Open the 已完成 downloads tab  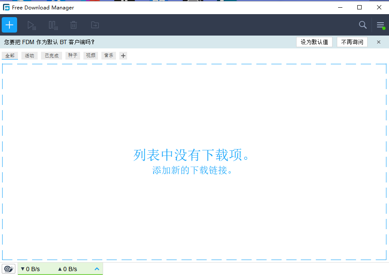51,55
